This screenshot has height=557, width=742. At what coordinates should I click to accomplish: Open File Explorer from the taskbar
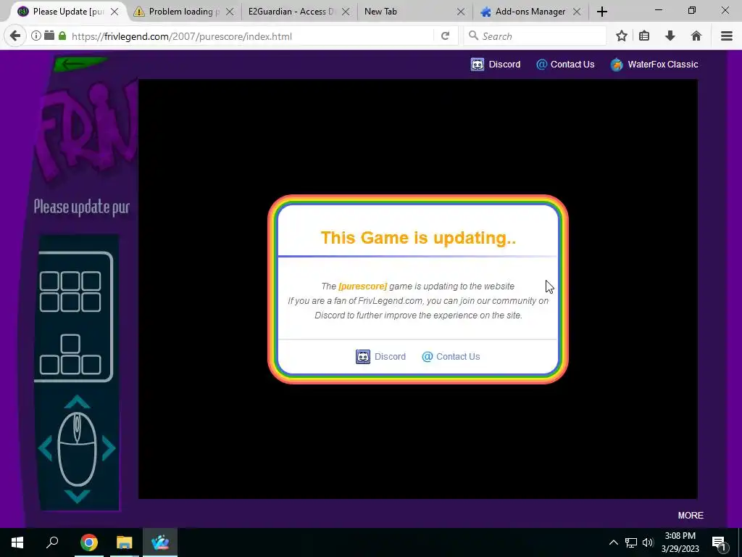click(125, 542)
